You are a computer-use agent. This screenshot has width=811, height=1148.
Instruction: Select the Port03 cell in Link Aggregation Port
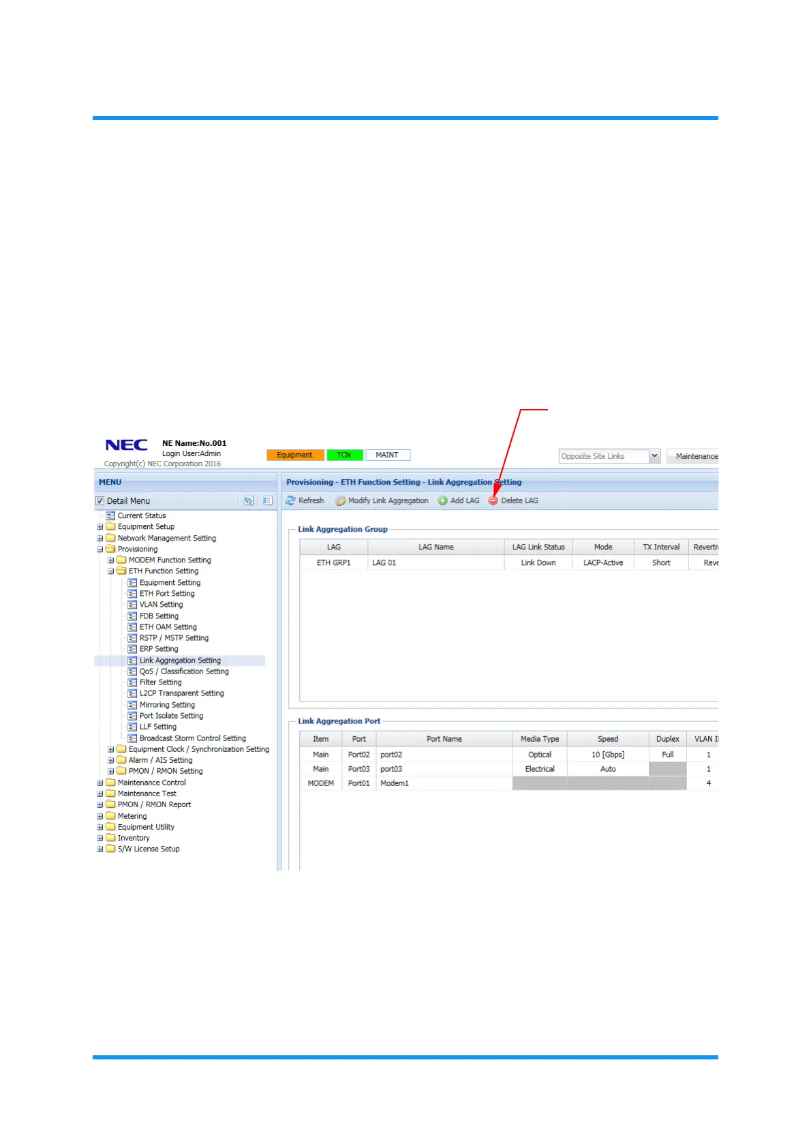pyautogui.click(x=359, y=769)
